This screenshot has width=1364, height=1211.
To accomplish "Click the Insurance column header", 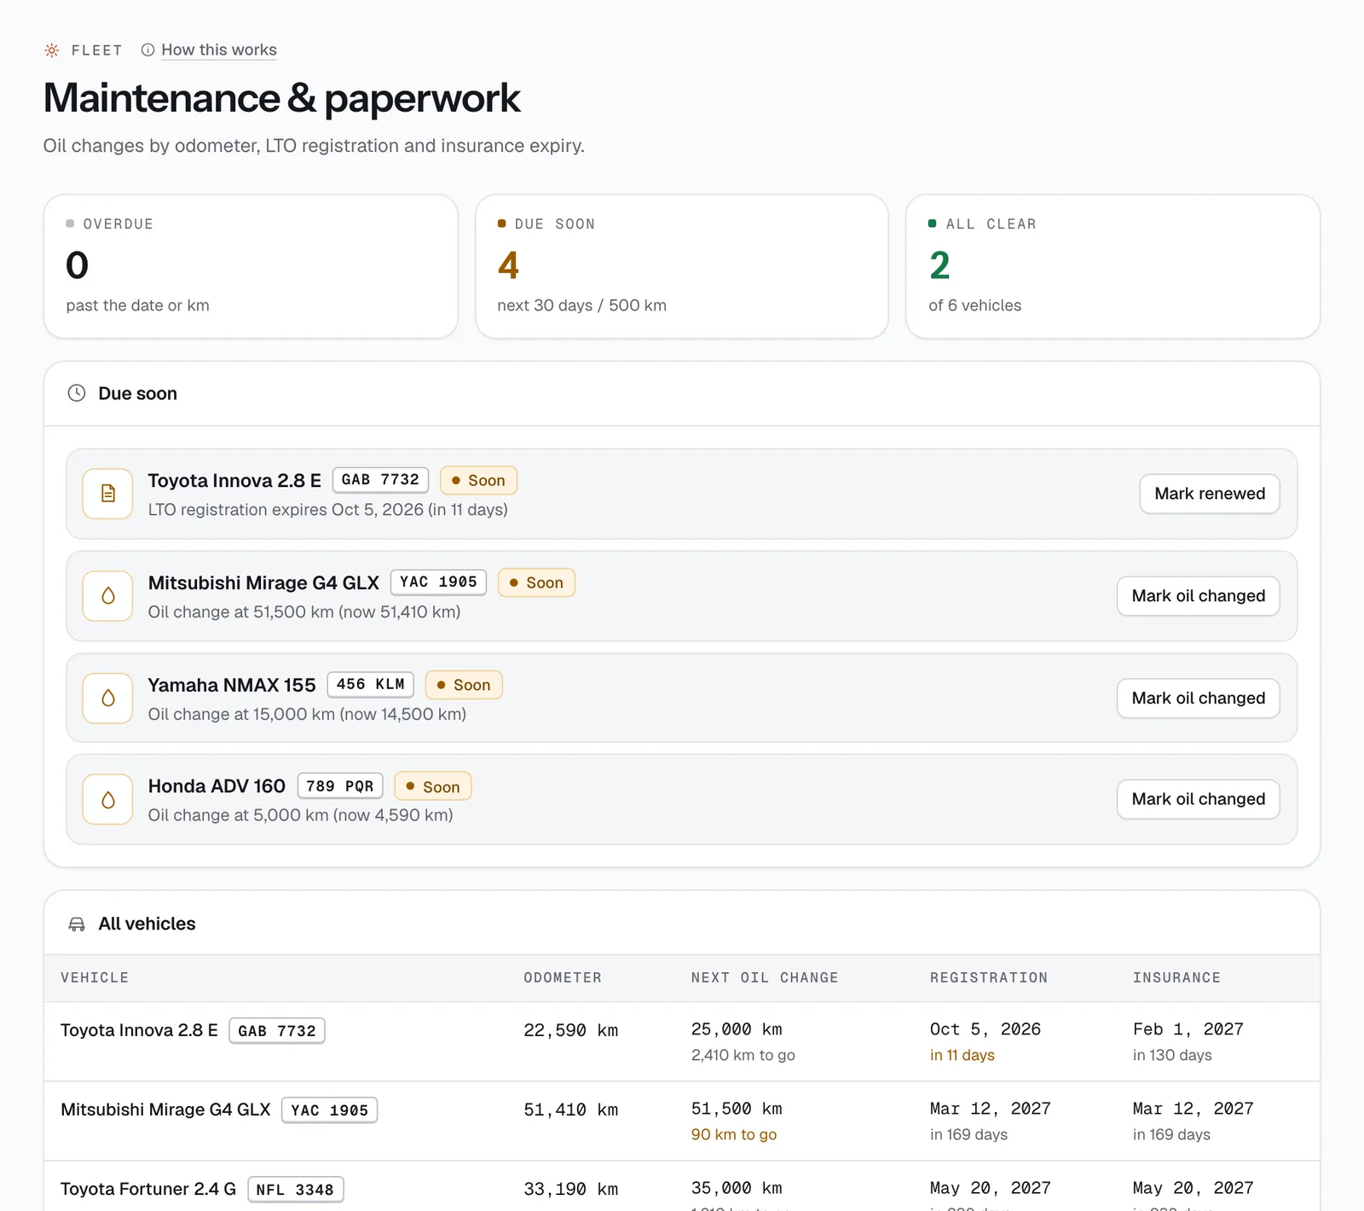I will (x=1176, y=977).
